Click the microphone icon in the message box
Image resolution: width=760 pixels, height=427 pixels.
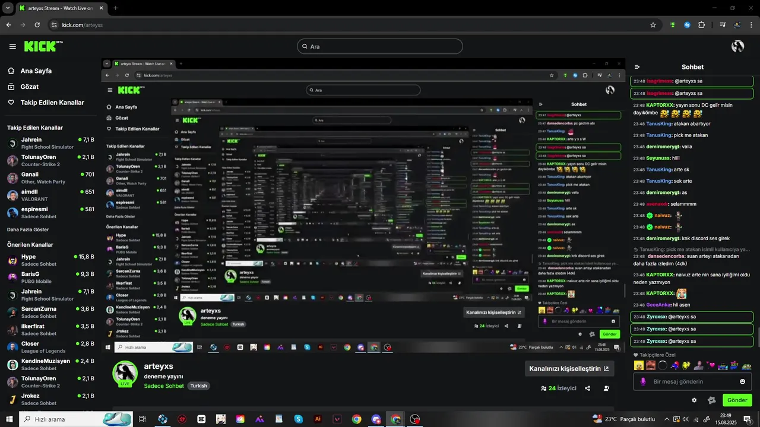[x=642, y=381]
